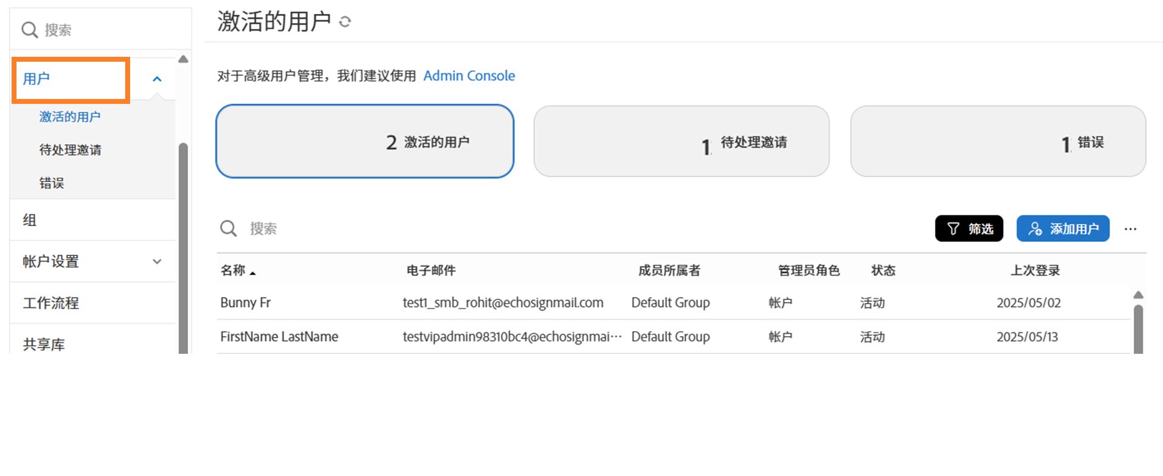Click the testvipadmin98310bc4 email cell
Screen dimensions: 1163x476
pyautogui.click(x=512, y=337)
